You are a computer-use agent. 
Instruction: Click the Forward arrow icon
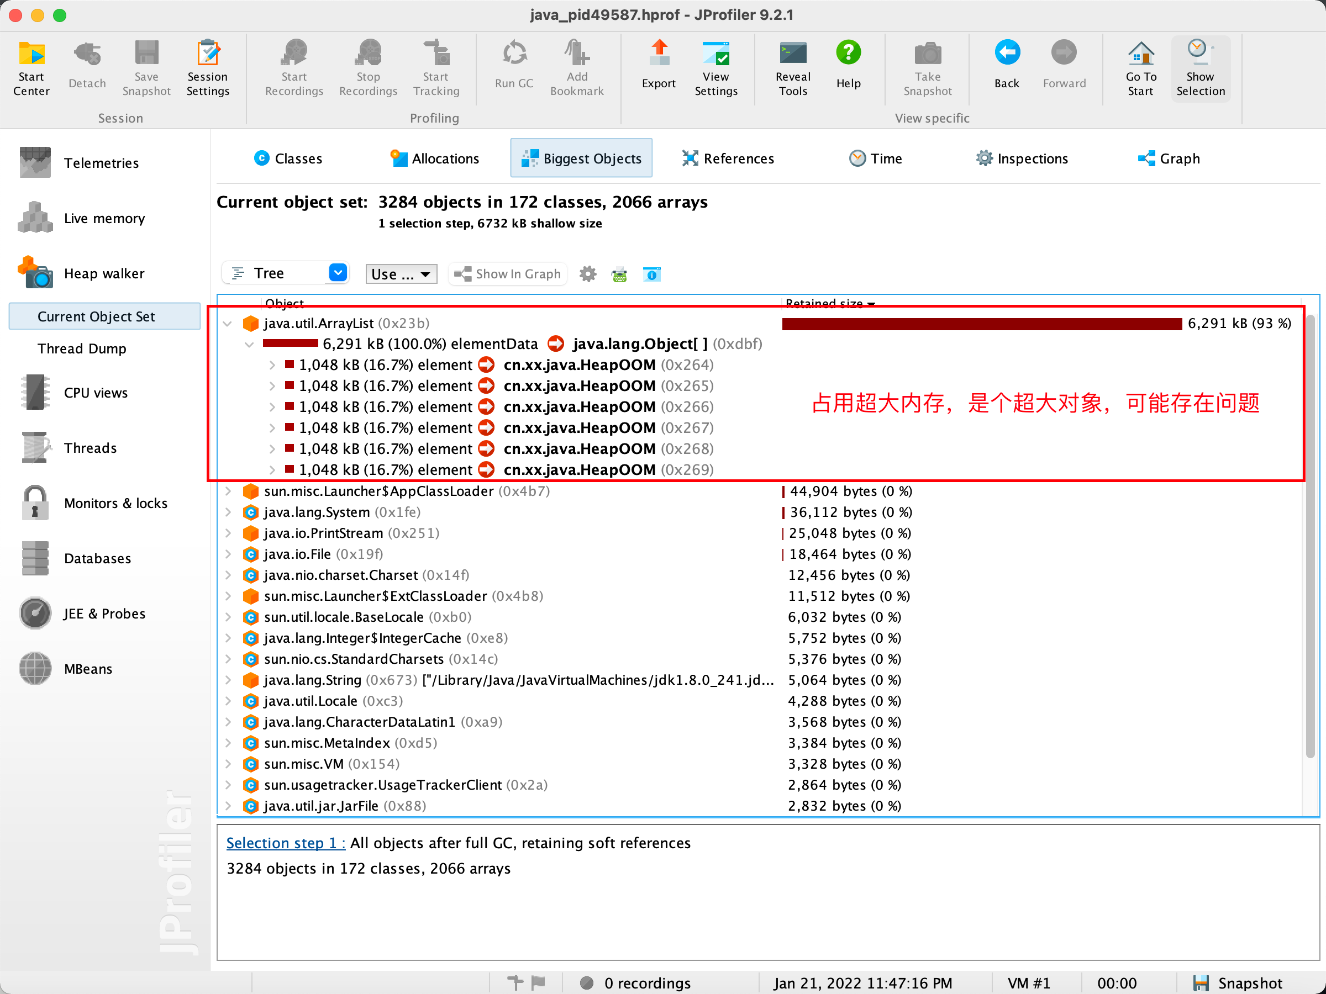[1064, 52]
